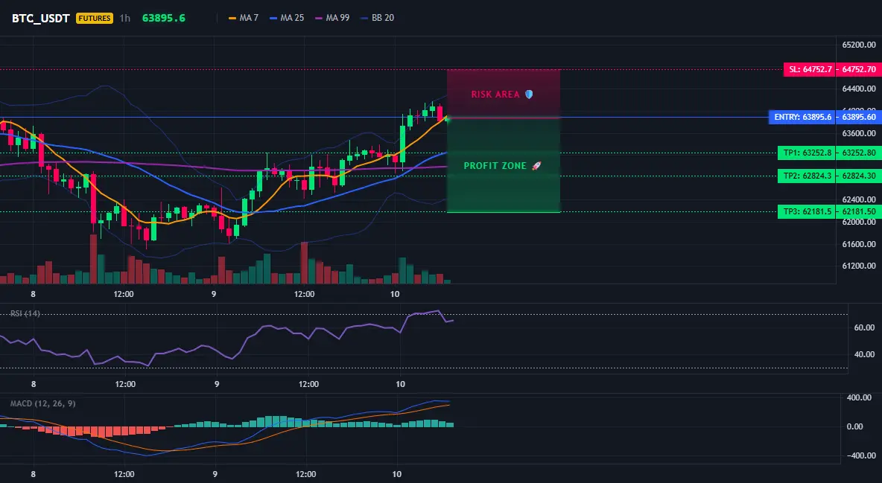Click the 40.00 value on RSI axis
This screenshot has height=483, width=882.
pyautogui.click(x=864, y=354)
